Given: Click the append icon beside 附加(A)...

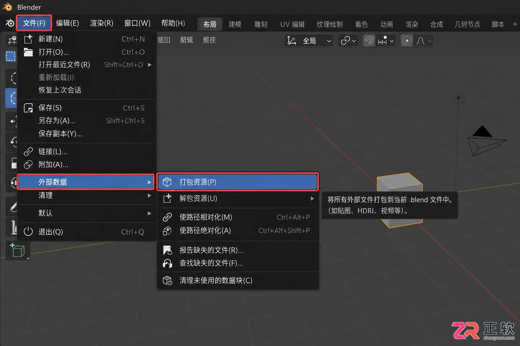Looking at the screenshot, I should point(28,165).
